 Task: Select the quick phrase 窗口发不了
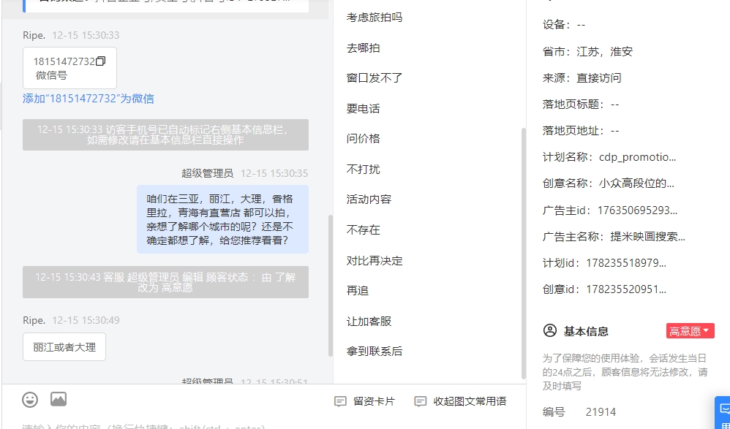click(375, 77)
